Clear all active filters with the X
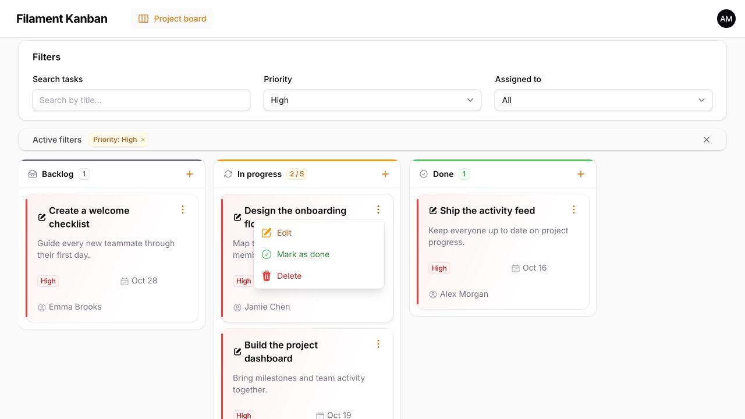The width and height of the screenshot is (745, 419). (707, 140)
